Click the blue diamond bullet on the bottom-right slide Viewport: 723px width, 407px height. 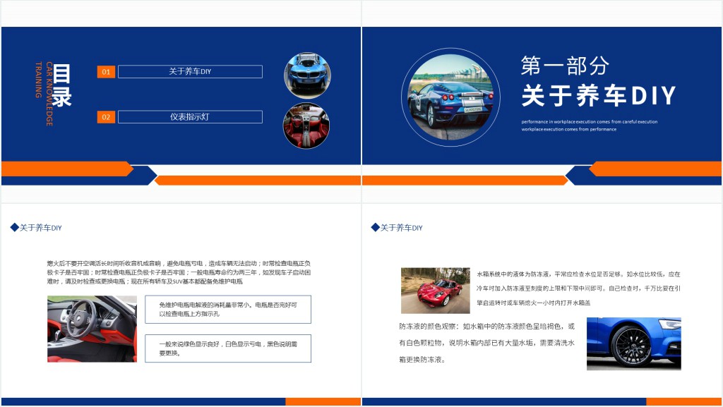click(375, 228)
